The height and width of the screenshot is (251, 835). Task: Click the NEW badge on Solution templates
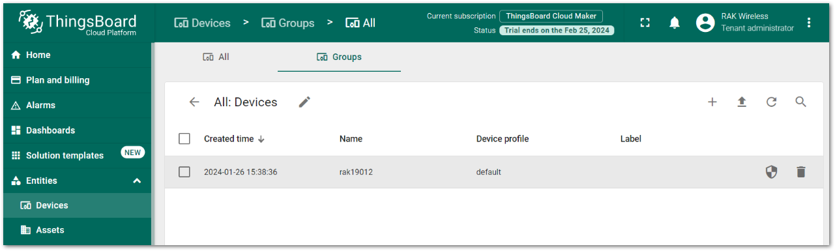point(132,153)
